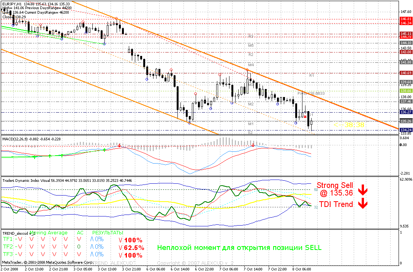Click the R1 pivot level label

pyautogui.click(x=312, y=75)
